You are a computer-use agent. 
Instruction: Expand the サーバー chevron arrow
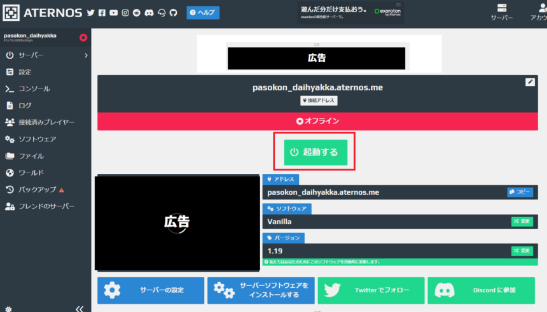[86, 55]
